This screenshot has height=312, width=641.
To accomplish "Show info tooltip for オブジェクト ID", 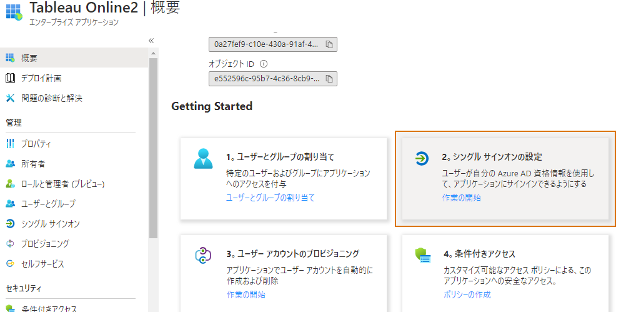I will tap(264, 64).
